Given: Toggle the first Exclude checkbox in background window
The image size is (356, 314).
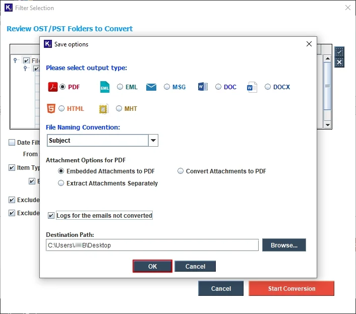Looking at the screenshot, I should [x=12, y=200].
